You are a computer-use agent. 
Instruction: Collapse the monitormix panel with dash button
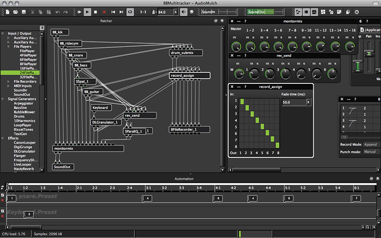tap(239, 21)
